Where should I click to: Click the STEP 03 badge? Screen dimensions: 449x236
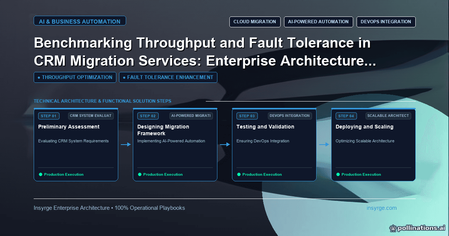247,116
